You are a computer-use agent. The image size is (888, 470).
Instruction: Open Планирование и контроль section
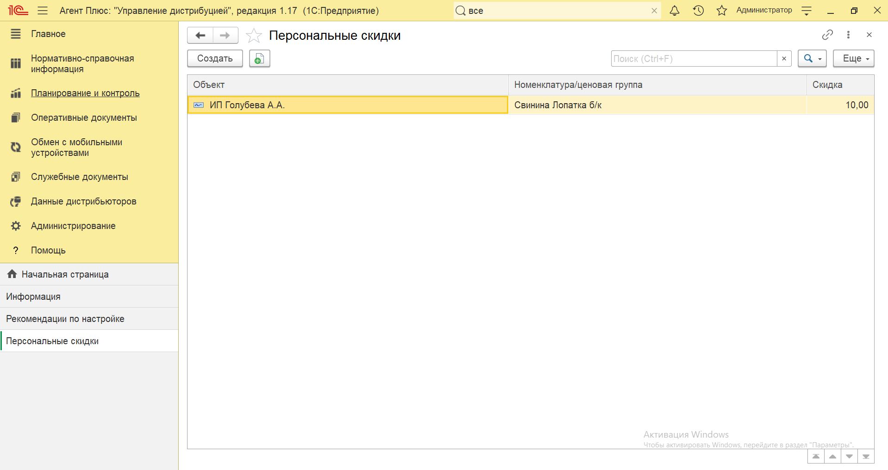tap(85, 93)
